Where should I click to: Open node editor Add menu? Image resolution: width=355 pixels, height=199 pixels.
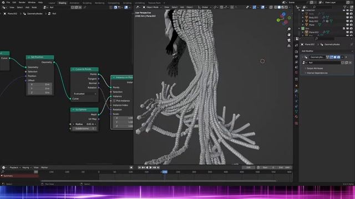[27, 7]
